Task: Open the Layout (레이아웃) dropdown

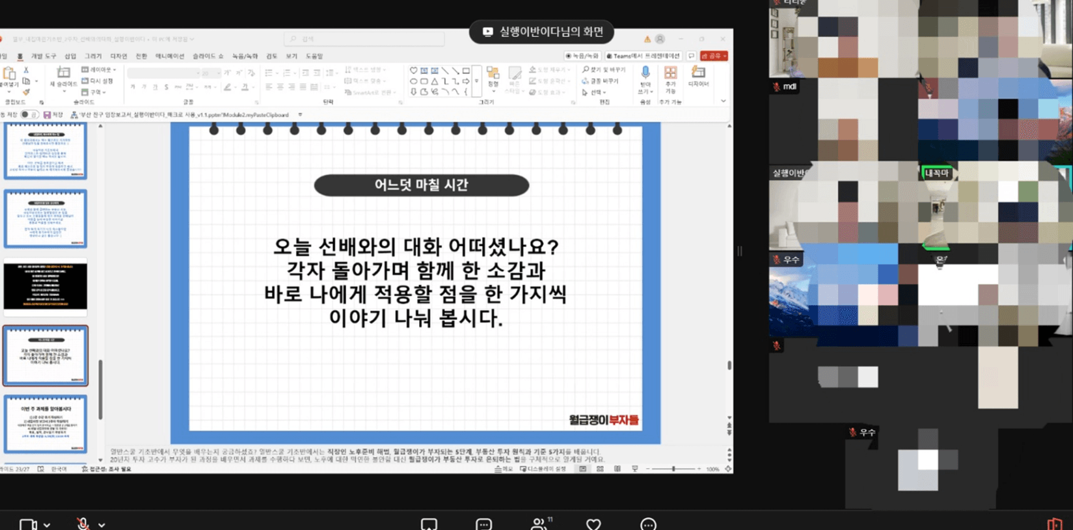Action: tap(99, 70)
